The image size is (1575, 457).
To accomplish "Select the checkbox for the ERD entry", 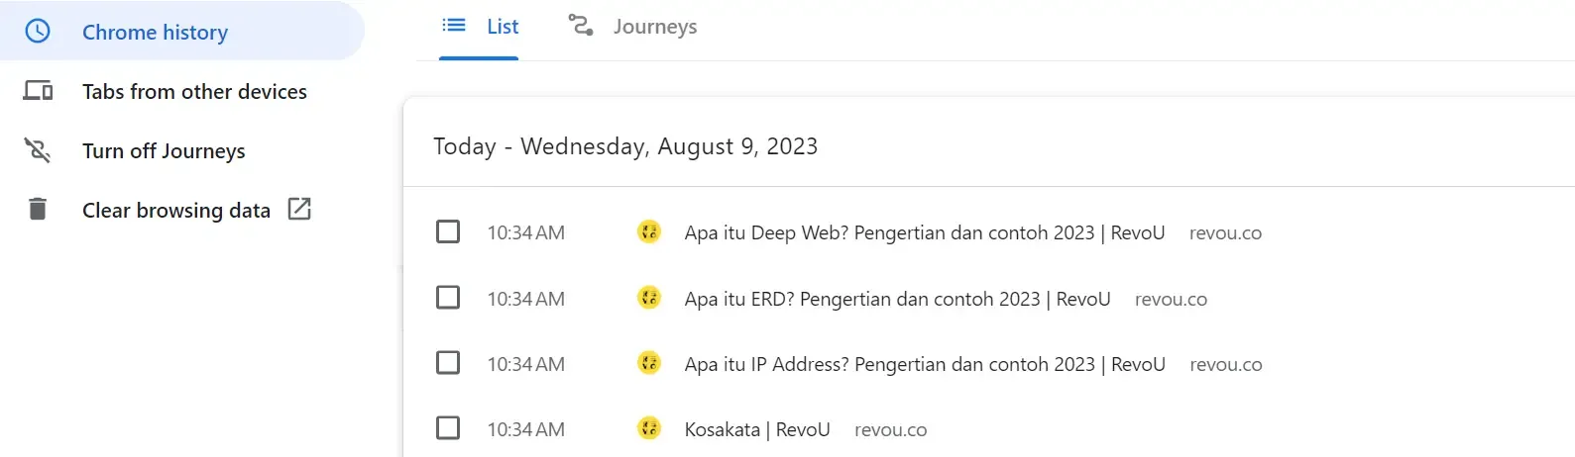I will (448, 298).
